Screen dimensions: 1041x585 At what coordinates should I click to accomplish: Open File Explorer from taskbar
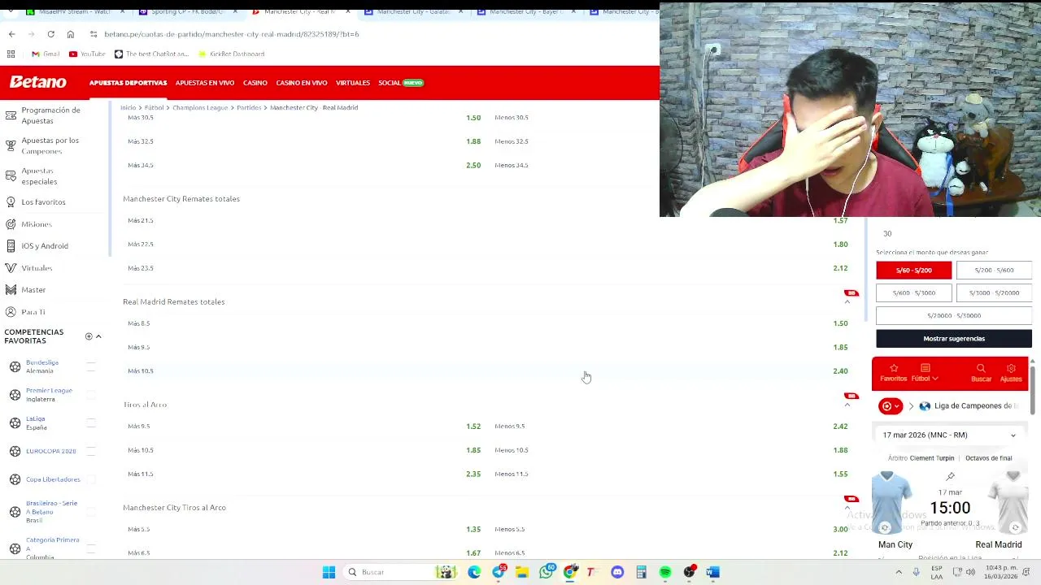pyautogui.click(x=522, y=572)
